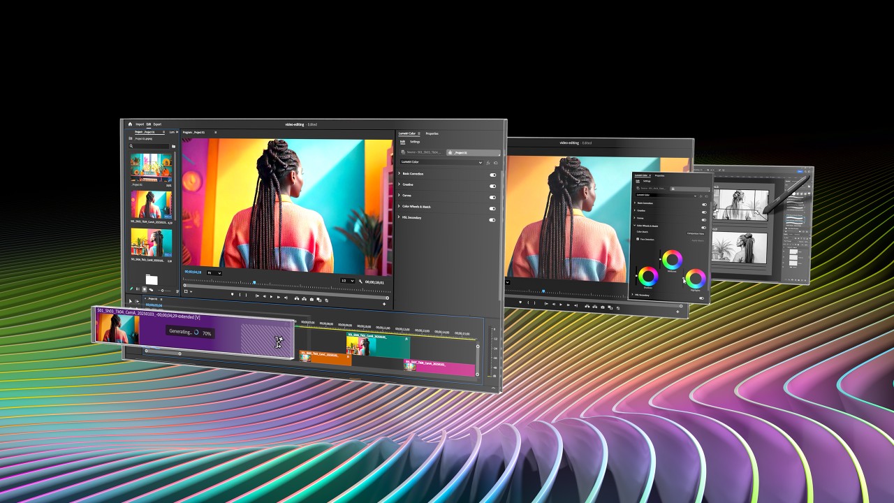The height and width of the screenshot is (503, 894).
Task: Click Step Forward one frame in main monitor
Action: [279, 297]
